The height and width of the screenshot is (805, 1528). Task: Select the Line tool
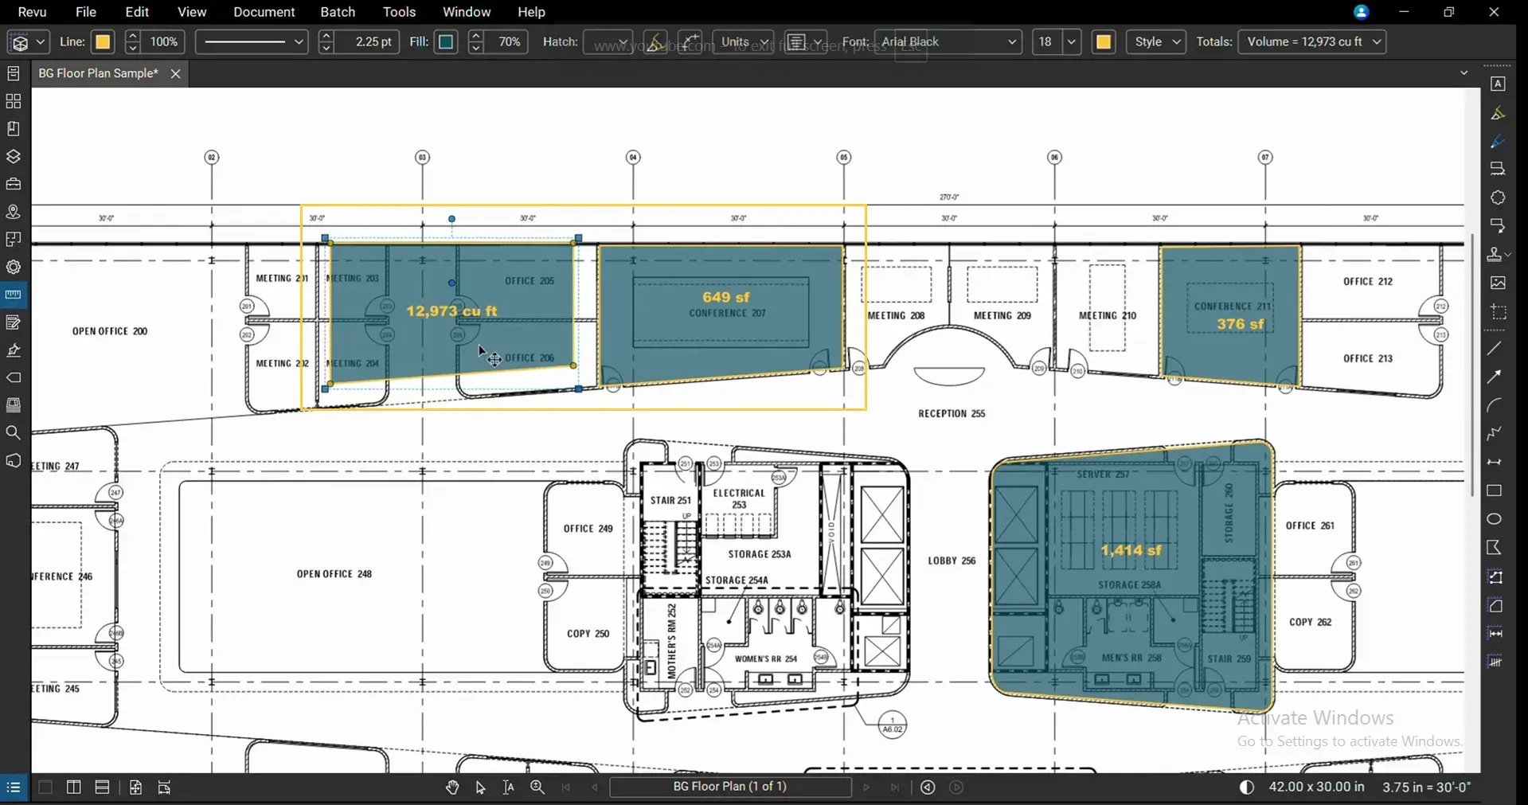pos(1495,348)
